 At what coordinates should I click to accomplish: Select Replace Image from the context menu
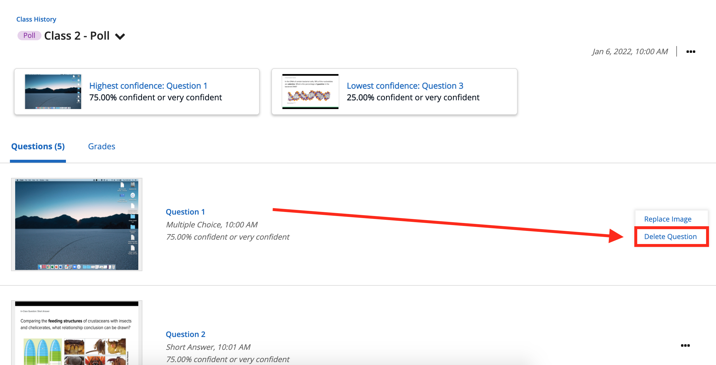point(668,219)
